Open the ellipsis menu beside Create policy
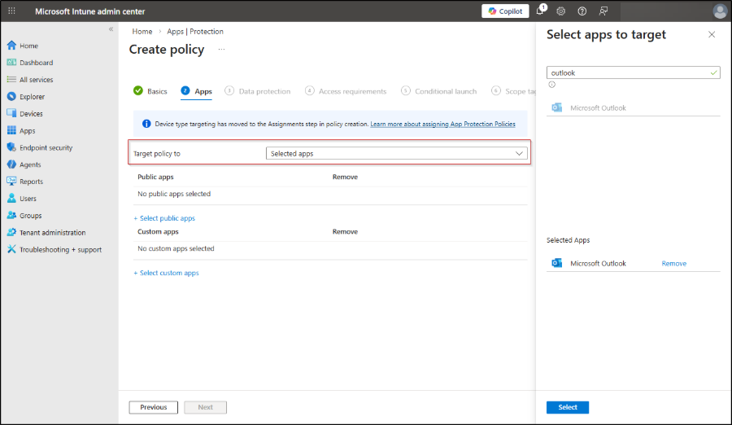Image resolution: width=732 pixels, height=425 pixels. click(x=221, y=50)
